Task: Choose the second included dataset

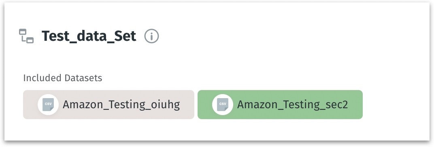Action: click(280, 105)
